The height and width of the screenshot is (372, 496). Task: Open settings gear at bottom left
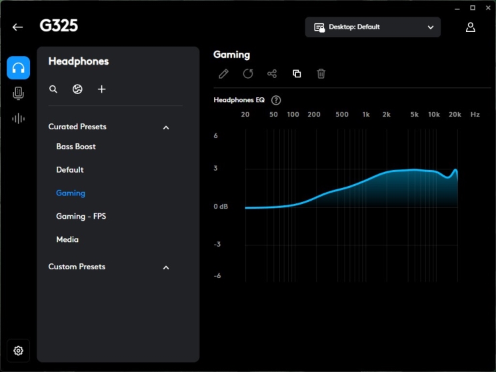[x=19, y=351]
